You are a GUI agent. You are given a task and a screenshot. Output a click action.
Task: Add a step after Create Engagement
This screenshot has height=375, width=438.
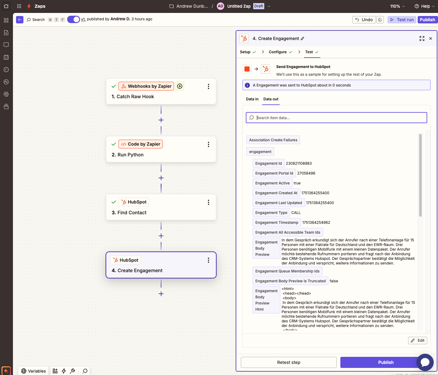tap(161, 294)
